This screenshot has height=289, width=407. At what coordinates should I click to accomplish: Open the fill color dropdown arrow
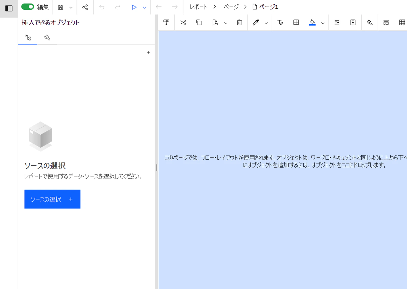click(x=323, y=23)
